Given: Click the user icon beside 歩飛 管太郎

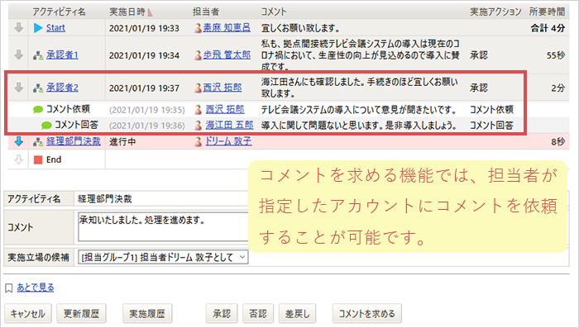Looking at the screenshot, I should tap(199, 55).
